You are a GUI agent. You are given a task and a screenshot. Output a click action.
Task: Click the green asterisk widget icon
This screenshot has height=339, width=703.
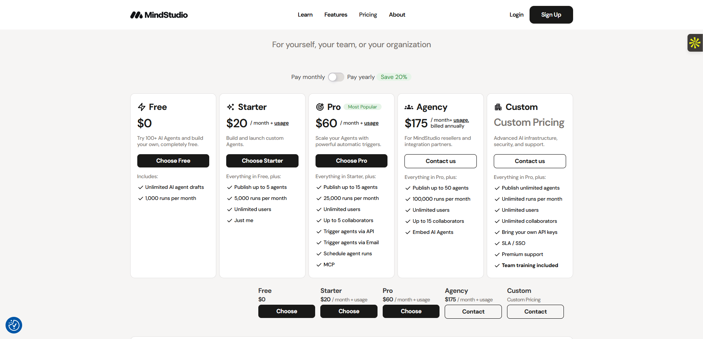[x=695, y=43]
